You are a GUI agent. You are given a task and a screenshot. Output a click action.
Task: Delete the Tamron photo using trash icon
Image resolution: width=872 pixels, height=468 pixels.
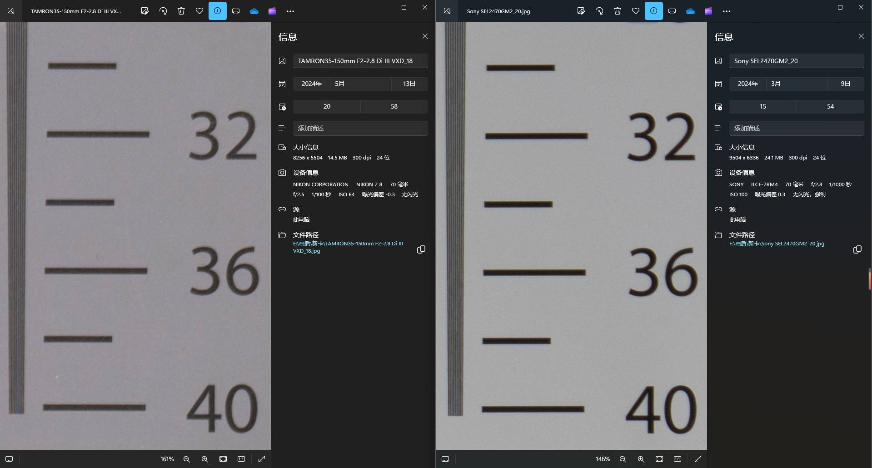(x=181, y=11)
